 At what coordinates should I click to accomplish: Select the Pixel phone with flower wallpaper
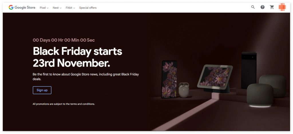tap(169, 79)
